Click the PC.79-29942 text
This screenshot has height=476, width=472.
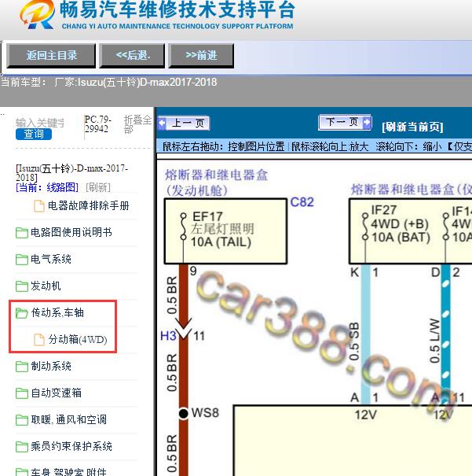pyautogui.click(x=97, y=124)
